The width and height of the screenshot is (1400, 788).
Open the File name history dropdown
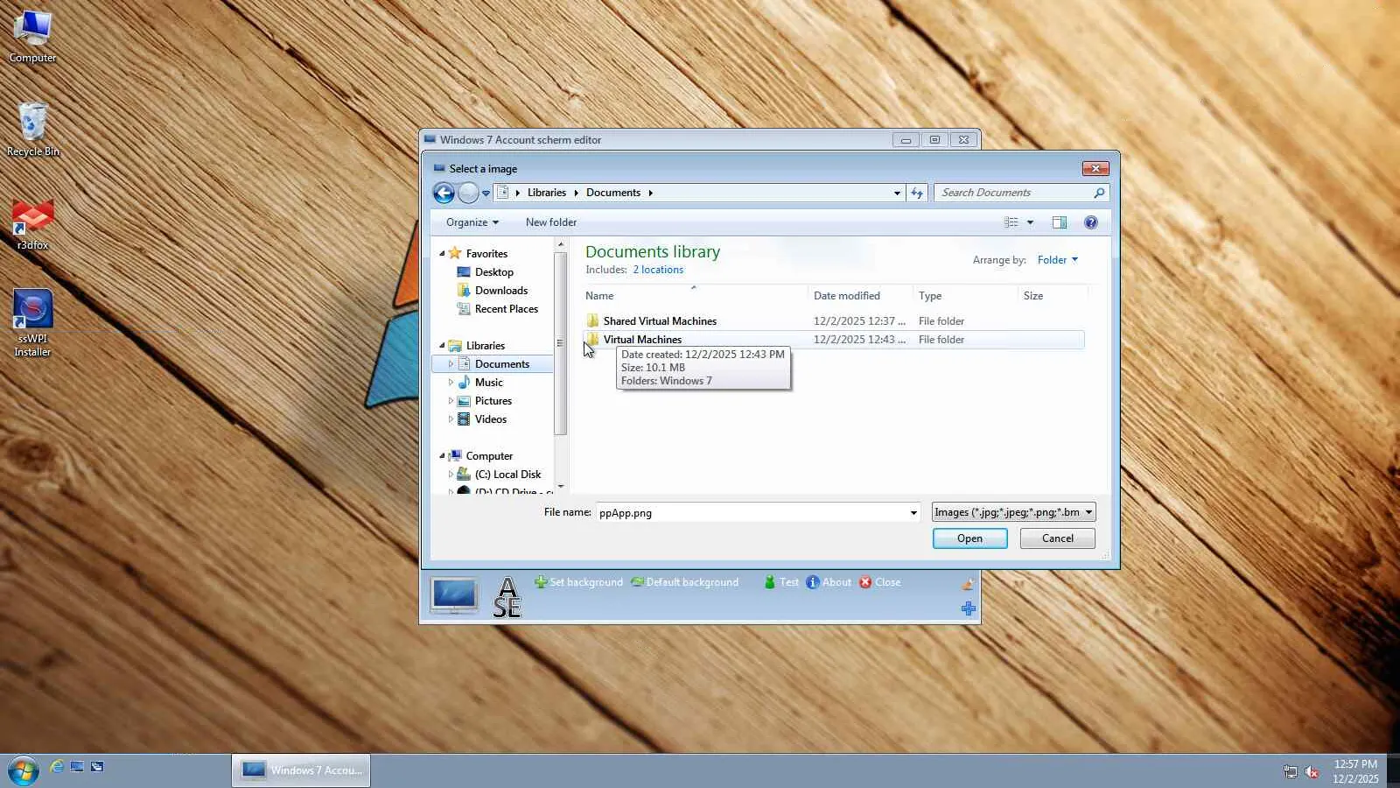point(913,513)
